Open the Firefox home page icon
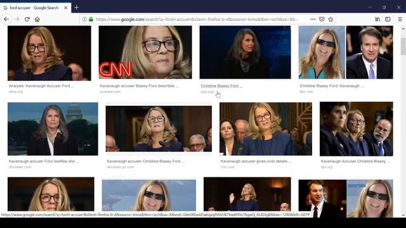The height and width of the screenshot is (228, 406). tap(37, 19)
